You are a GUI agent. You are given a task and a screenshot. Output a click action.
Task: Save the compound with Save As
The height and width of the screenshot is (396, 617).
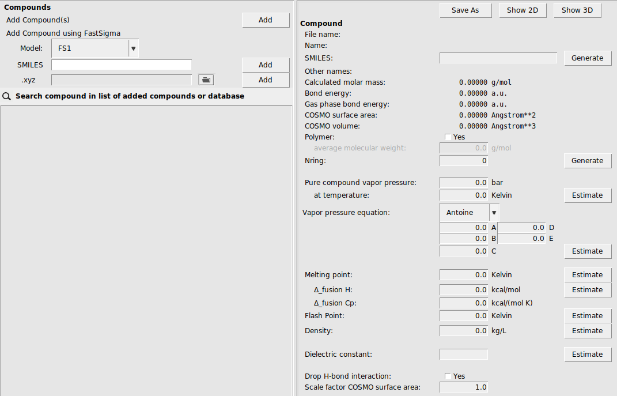(465, 10)
